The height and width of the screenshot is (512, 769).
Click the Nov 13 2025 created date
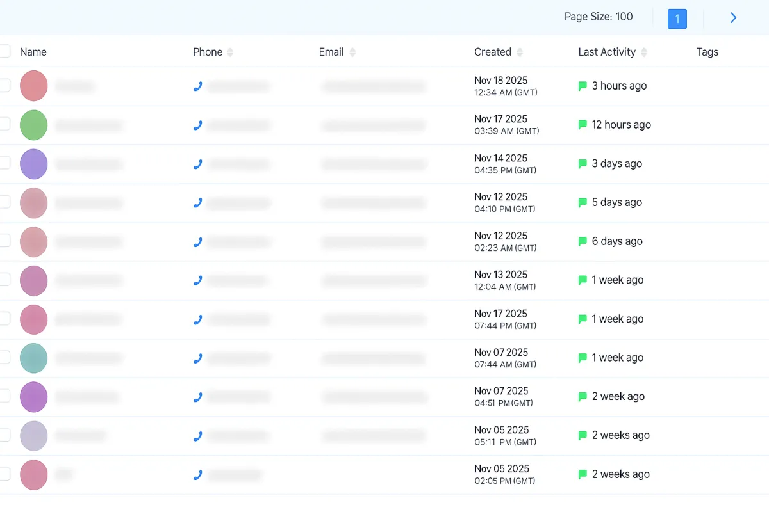coord(501,275)
